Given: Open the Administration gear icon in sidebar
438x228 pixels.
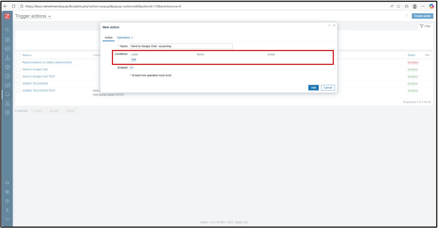Looking at the screenshot, I should (7, 112).
